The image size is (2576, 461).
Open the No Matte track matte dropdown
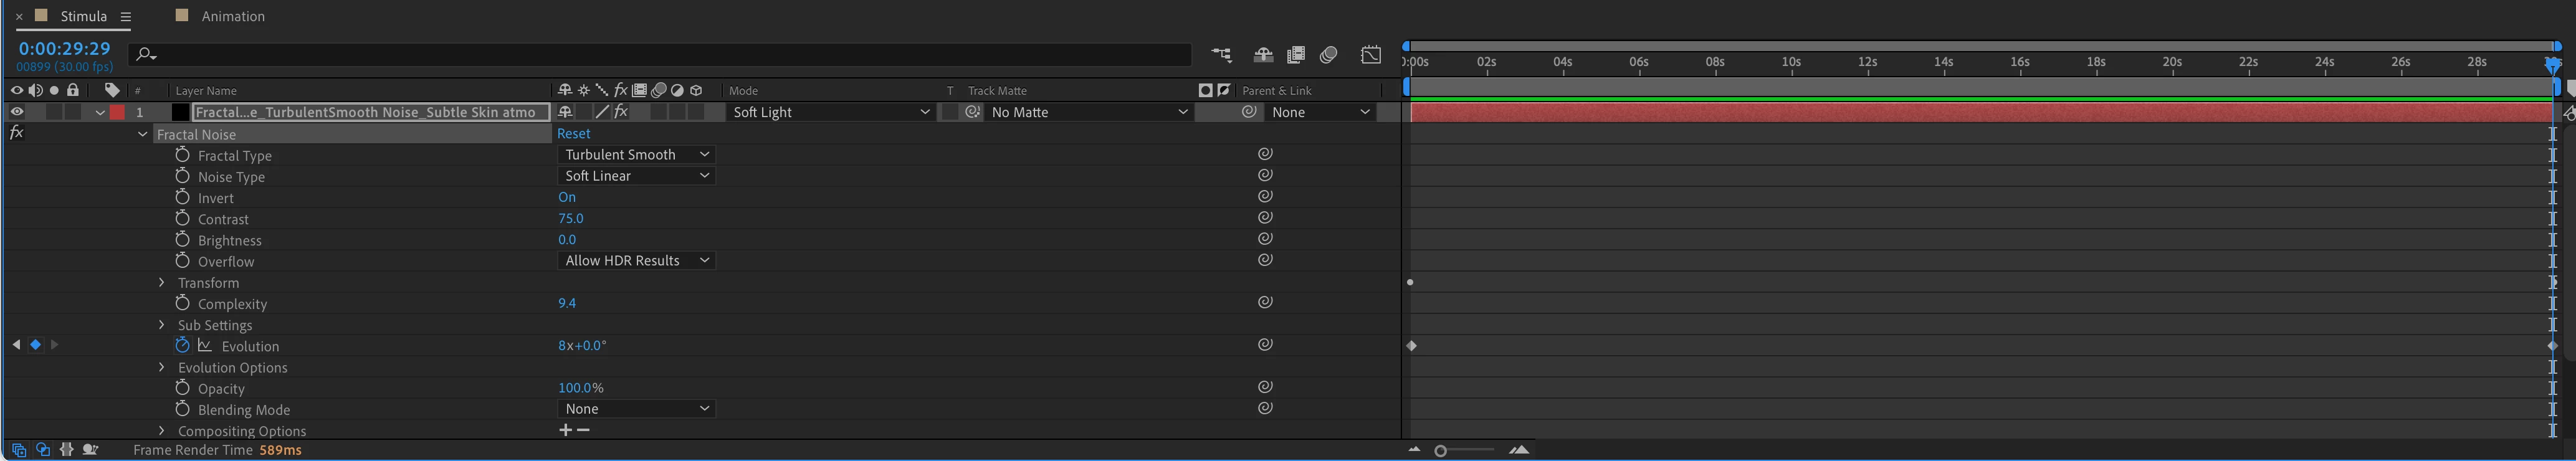[x=1089, y=112]
